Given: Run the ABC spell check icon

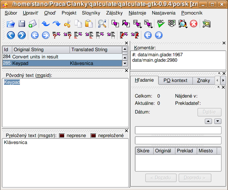Looking at the screenshot, I should pos(161,24).
